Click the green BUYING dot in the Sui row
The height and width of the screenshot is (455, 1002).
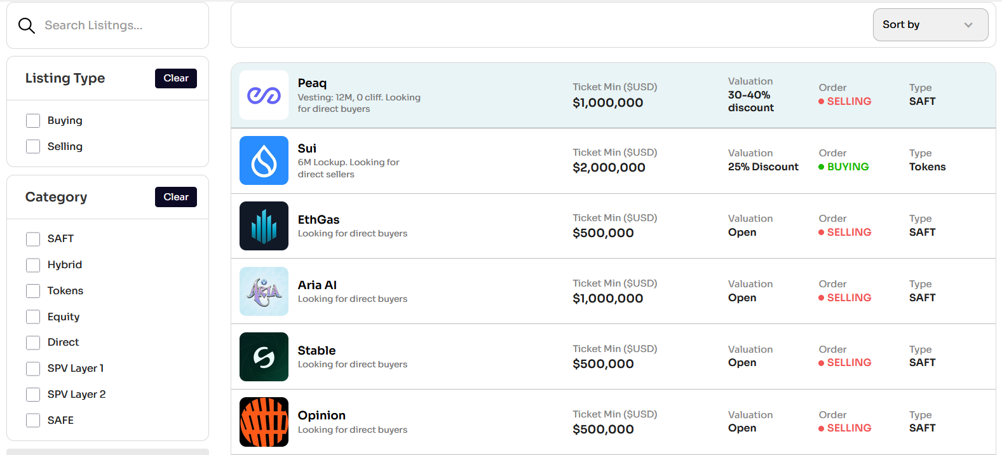pyautogui.click(x=822, y=167)
